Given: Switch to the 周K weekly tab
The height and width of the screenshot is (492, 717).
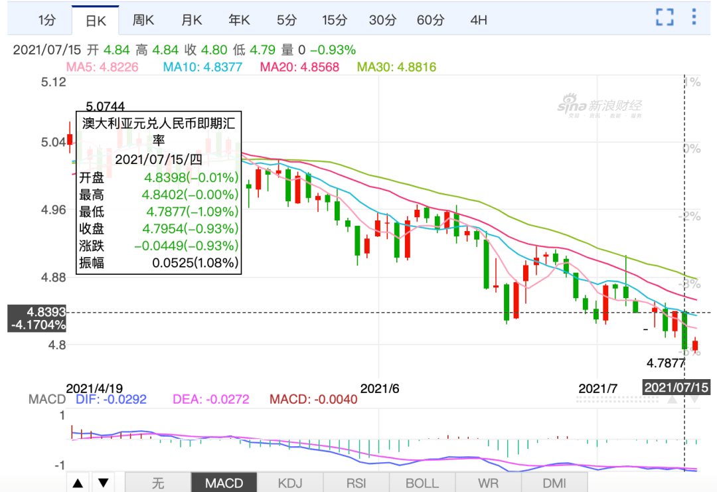Looking at the screenshot, I should click(143, 20).
